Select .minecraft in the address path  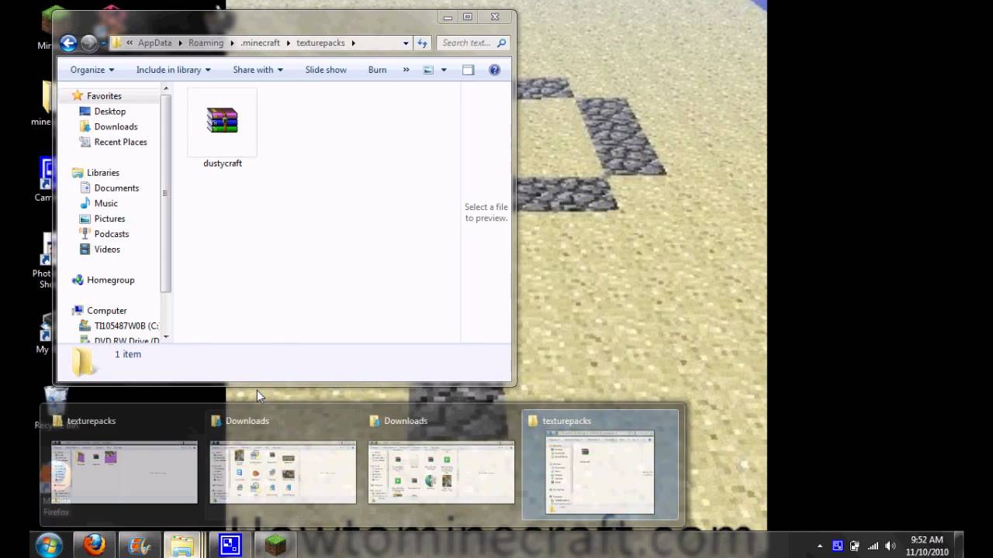(260, 43)
